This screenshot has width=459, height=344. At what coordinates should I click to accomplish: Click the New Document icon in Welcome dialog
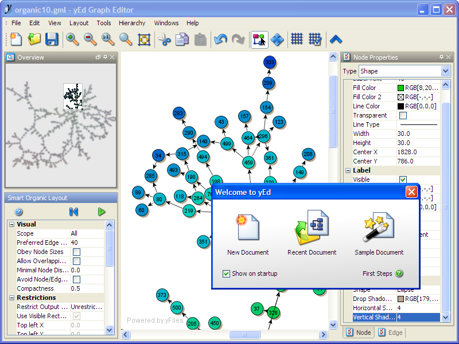pyautogui.click(x=248, y=227)
